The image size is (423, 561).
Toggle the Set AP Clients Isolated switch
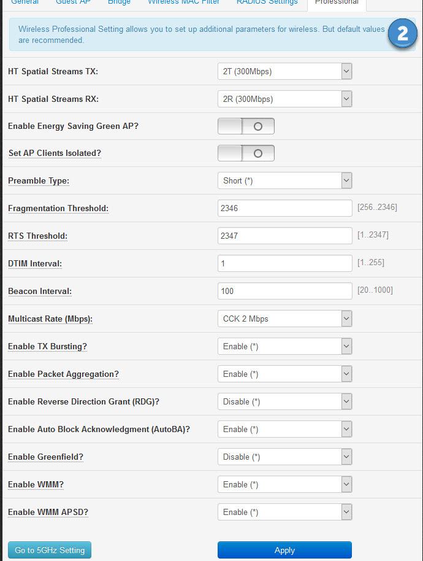(x=246, y=153)
